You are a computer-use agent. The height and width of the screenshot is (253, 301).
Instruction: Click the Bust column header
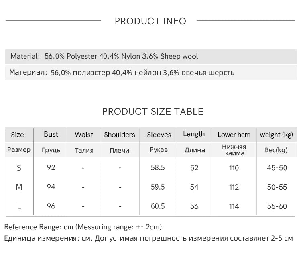51,134
